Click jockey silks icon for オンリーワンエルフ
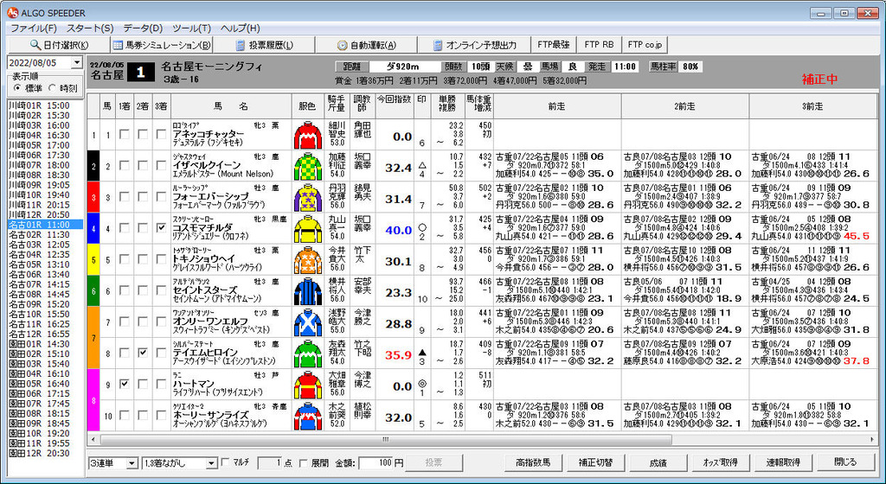The height and width of the screenshot is (484, 886). point(308,322)
